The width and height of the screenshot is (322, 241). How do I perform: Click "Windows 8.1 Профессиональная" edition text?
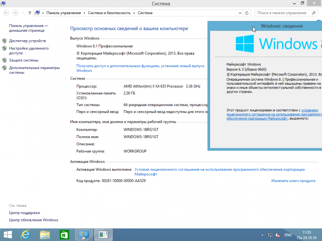105,46
